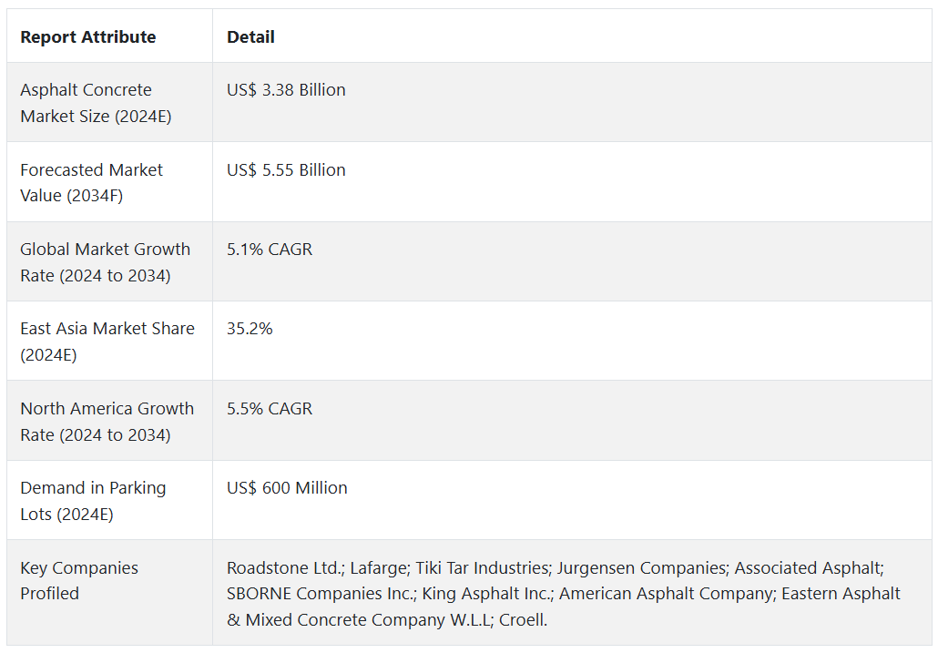Image resolution: width=938 pixels, height=653 pixels.
Task: Click the 'Forecasted Market Value (2034F)' cell
Action: coord(91,182)
